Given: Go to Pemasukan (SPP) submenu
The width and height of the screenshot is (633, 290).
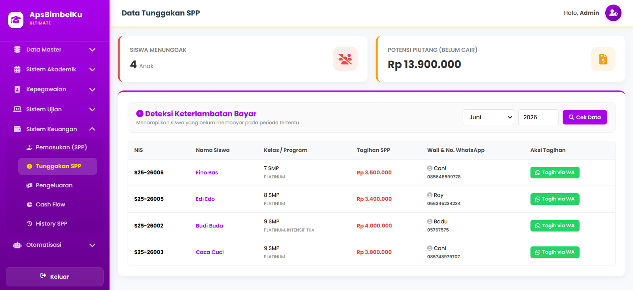Looking at the screenshot, I should click(58, 147).
